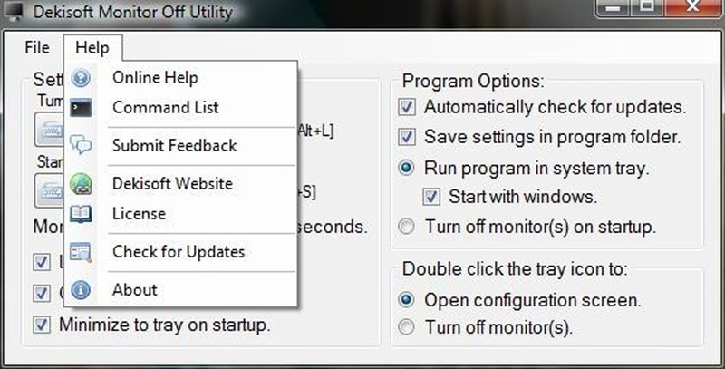Viewport: 725px width, 369px height.
Task: Click the app monitor icon in title bar
Action: point(12,11)
